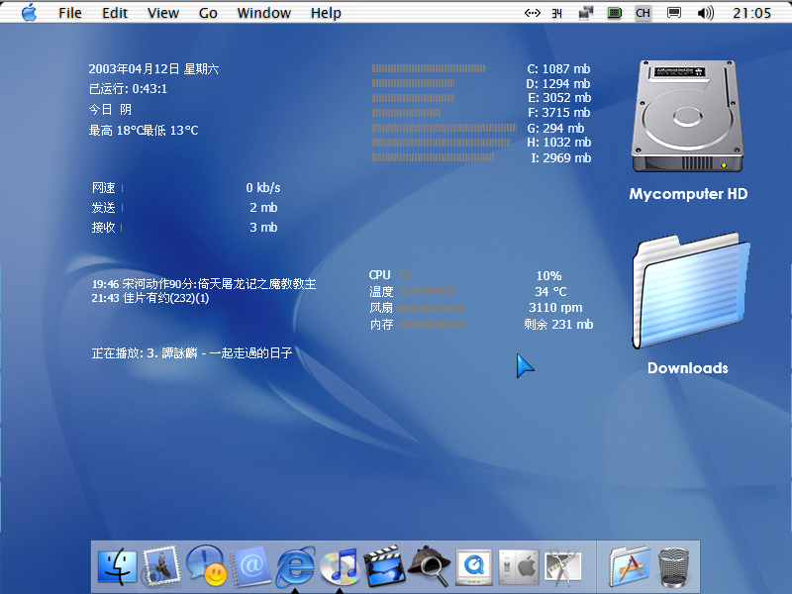Click the display monitor tray icon

click(x=674, y=13)
